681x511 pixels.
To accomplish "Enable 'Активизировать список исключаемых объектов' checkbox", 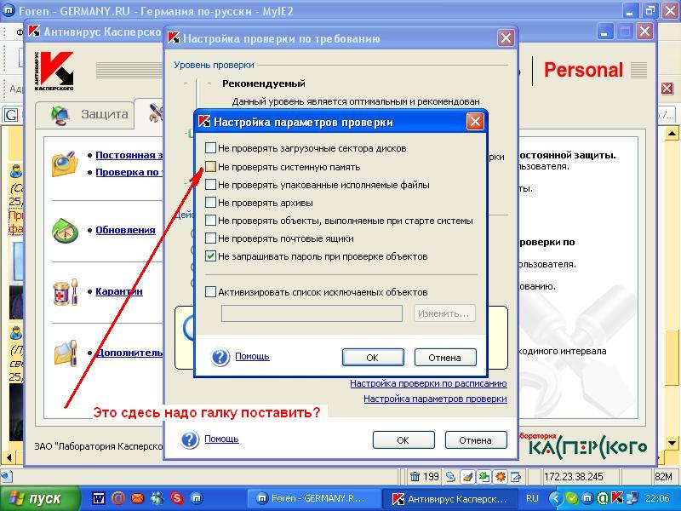I will tap(210, 291).
